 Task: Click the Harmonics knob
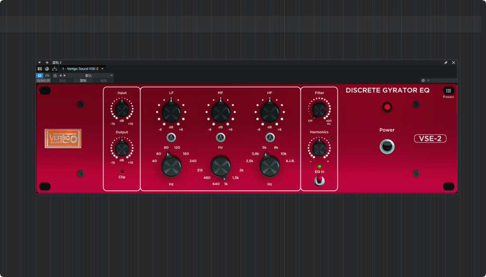[319, 149]
